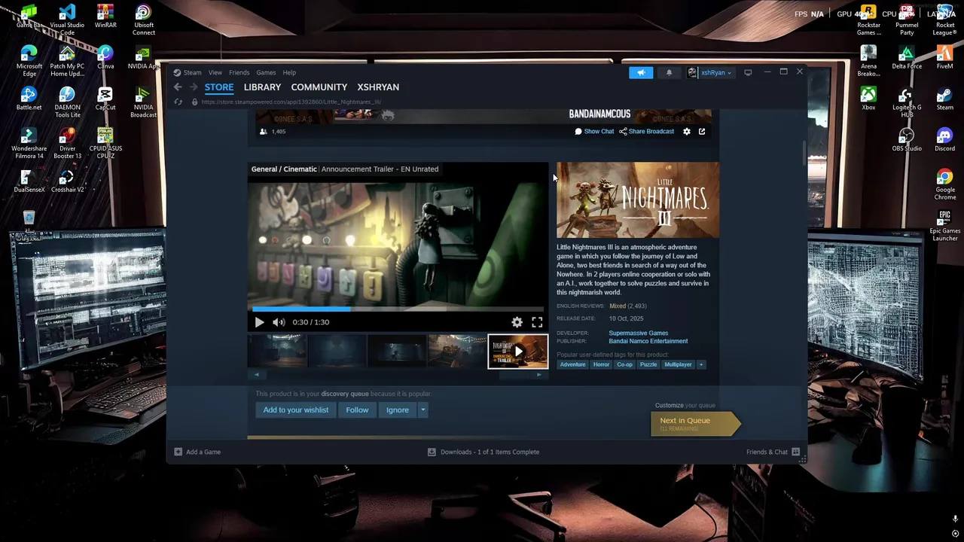Go back with the Steam back arrow
Screen dimensions: 964x542
[x=178, y=87]
